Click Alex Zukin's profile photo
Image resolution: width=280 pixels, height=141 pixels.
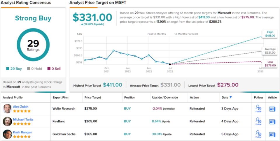click(x=7, y=109)
